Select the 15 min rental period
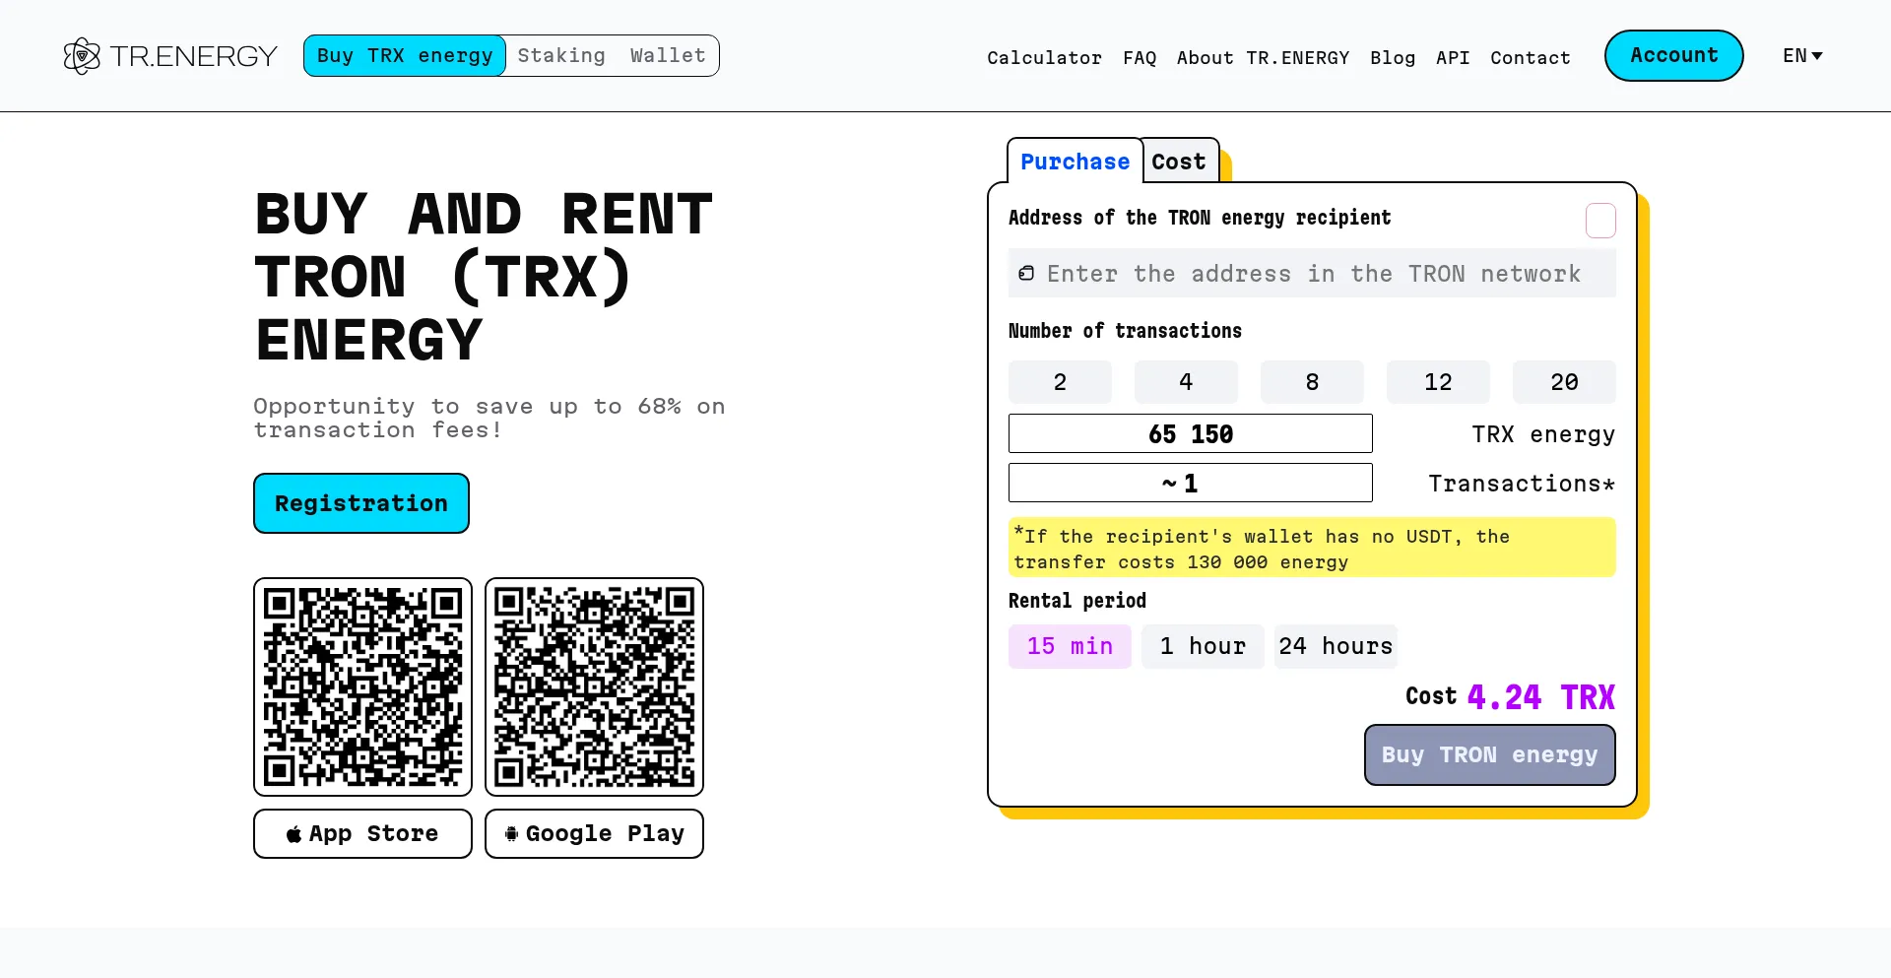This screenshot has width=1891, height=978. (x=1070, y=646)
